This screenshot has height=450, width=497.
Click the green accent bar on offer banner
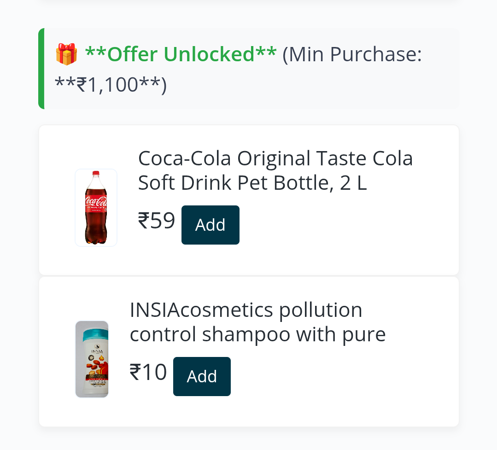[x=41, y=69]
